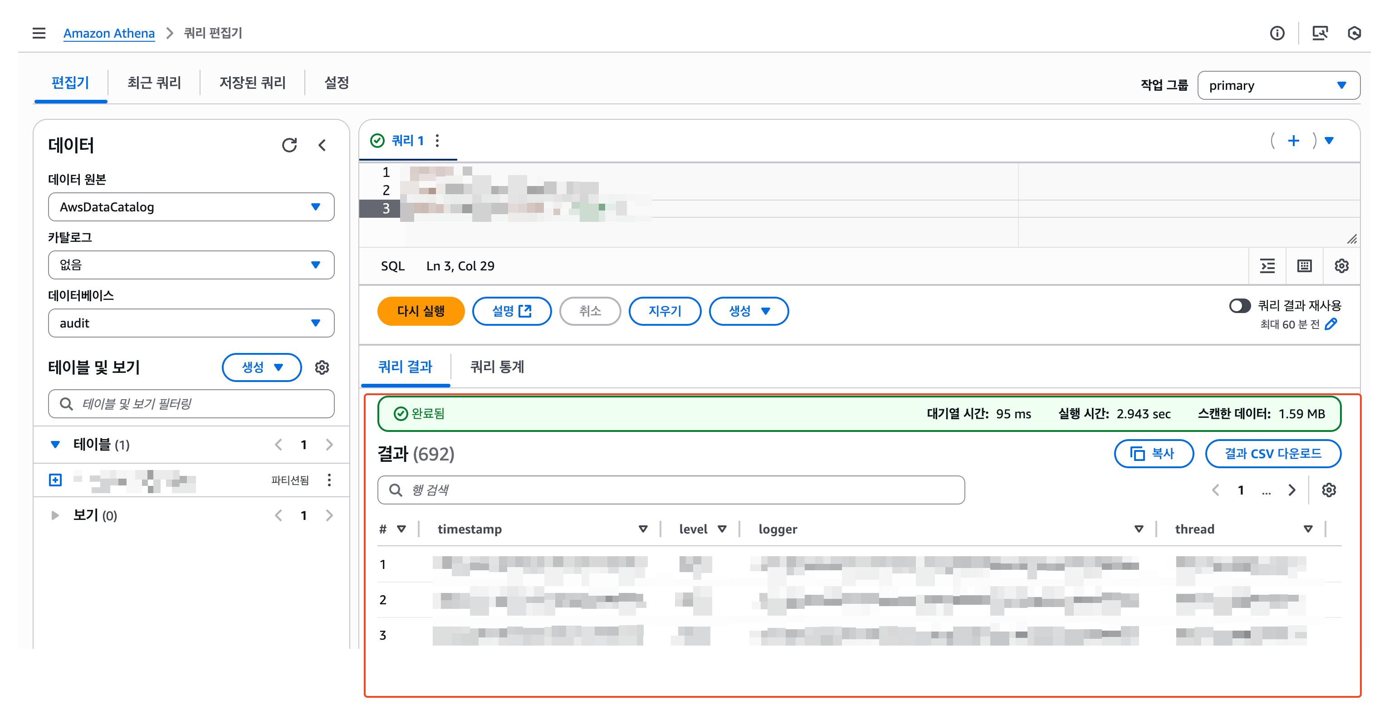Collapse the 데이터 side panel
1389x715 pixels.
[323, 145]
